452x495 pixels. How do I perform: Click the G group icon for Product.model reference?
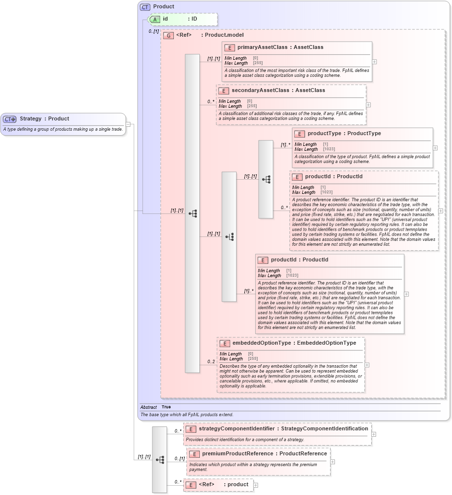[x=168, y=35]
